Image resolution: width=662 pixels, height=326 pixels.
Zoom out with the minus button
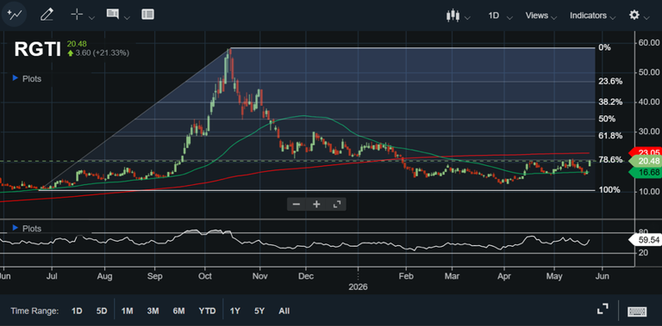(x=297, y=204)
